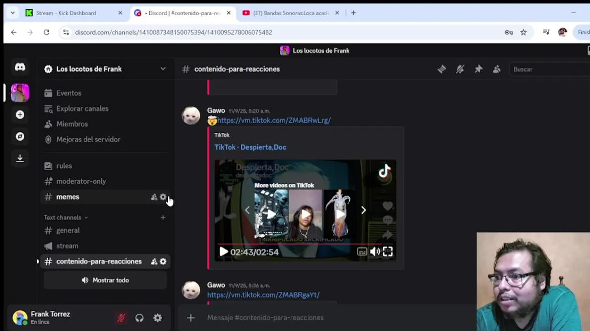Click Gawo username on first message

pos(216,110)
